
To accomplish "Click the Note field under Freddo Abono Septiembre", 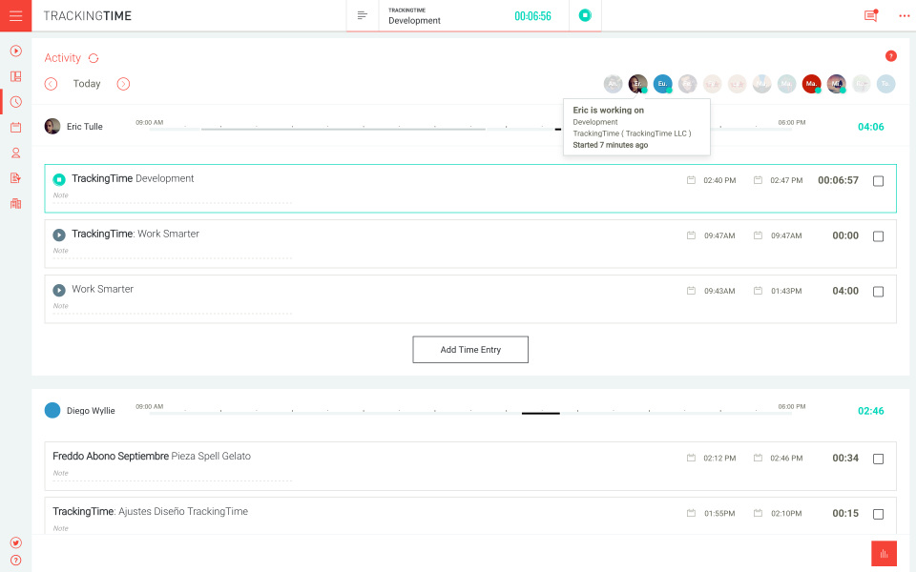I will (x=173, y=474).
